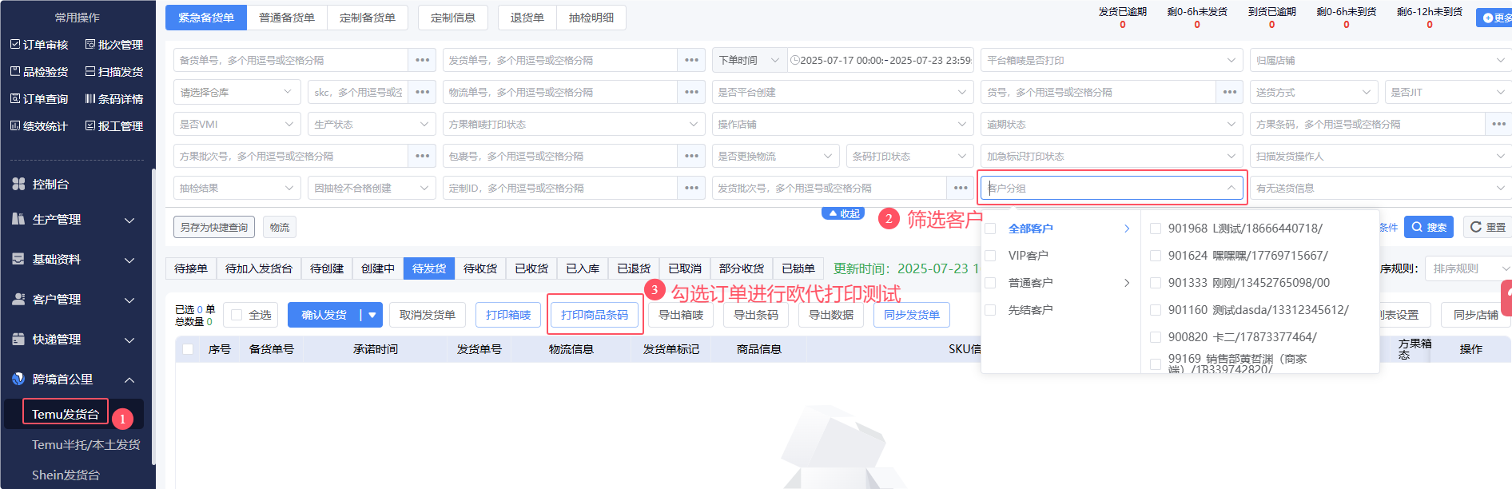The image size is (1512, 489).
Task: Open Shein发货台 in sidebar
Action: pyautogui.click(x=66, y=475)
